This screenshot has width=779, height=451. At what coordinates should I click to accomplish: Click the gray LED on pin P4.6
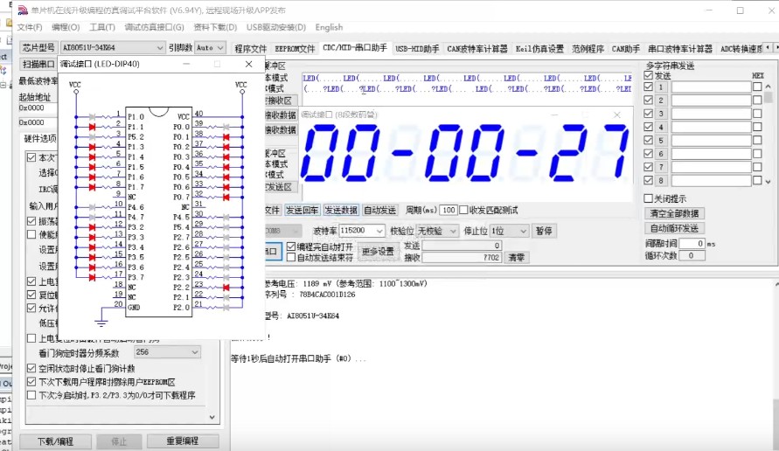pyautogui.click(x=92, y=207)
